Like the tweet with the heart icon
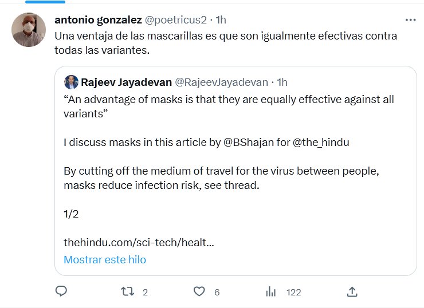Screen dimensions: 424x308 click(x=199, y=292)
